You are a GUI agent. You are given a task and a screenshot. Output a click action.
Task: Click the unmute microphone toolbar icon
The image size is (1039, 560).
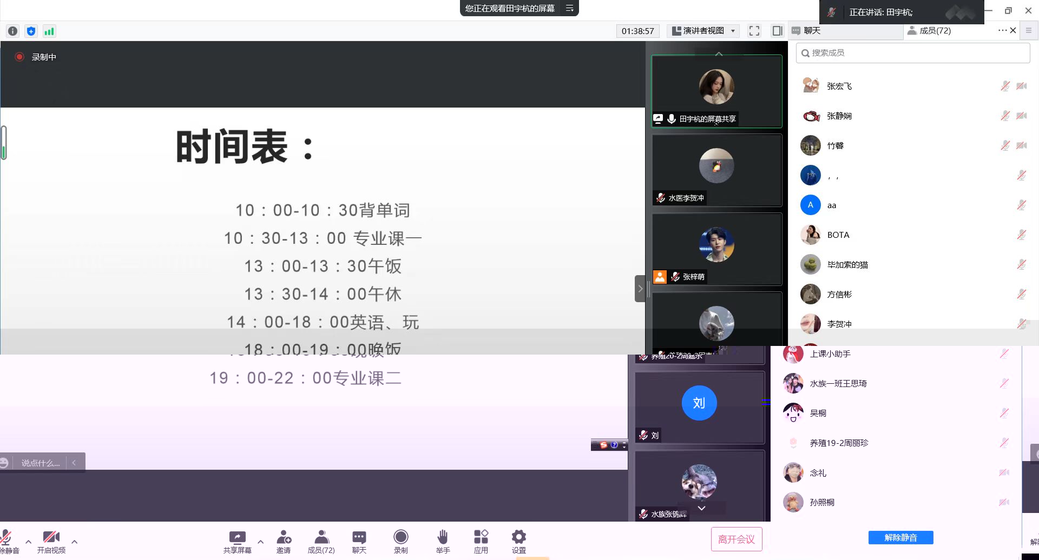pos(7,542)
